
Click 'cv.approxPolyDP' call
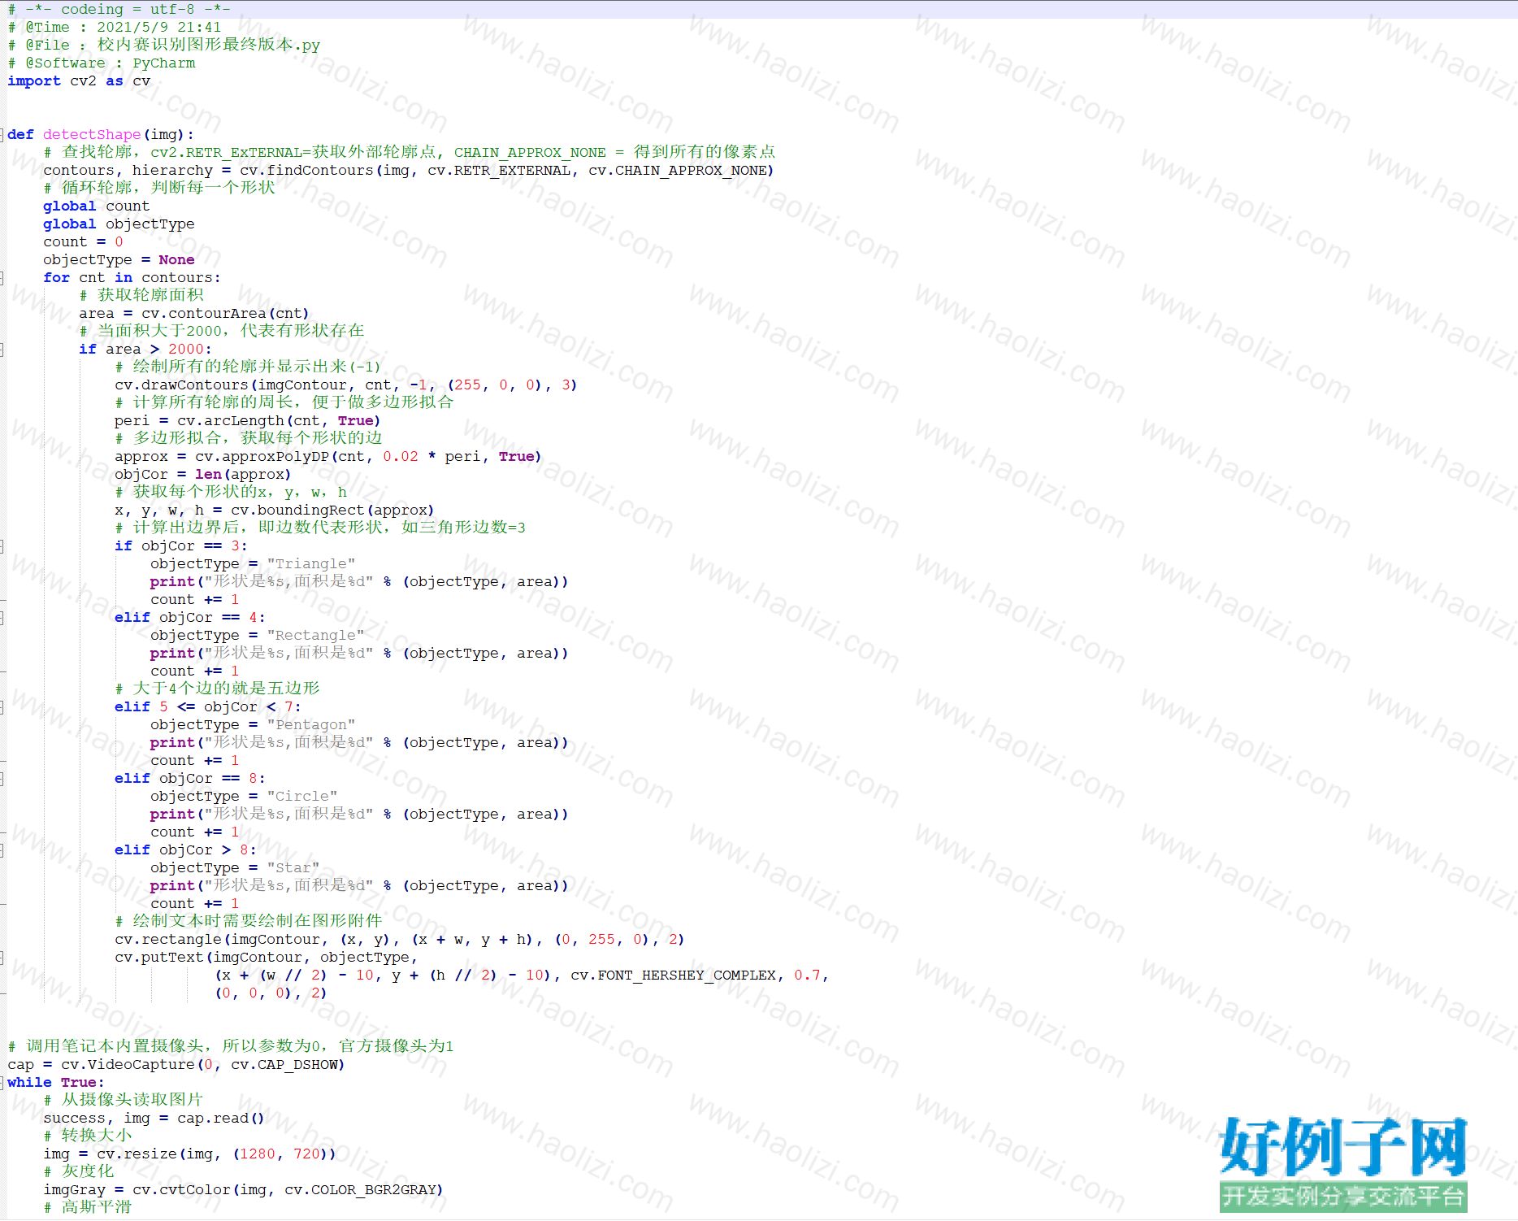262,457
